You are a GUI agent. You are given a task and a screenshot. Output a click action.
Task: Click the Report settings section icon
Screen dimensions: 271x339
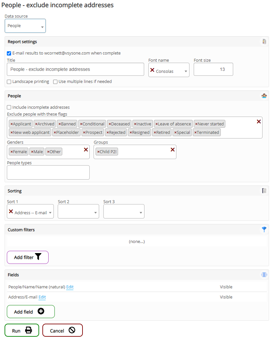point(264,42)
